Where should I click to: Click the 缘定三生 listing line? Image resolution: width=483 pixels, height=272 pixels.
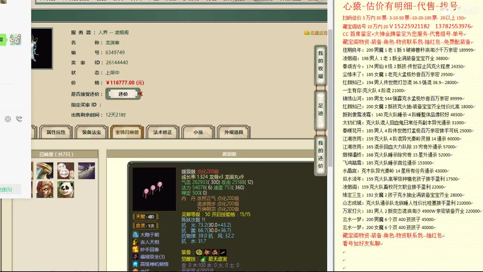[404, 195]
